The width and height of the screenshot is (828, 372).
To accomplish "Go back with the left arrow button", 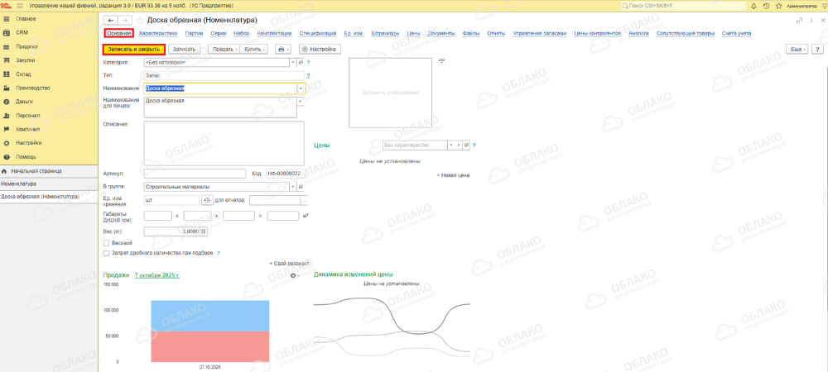I will 111,20.
